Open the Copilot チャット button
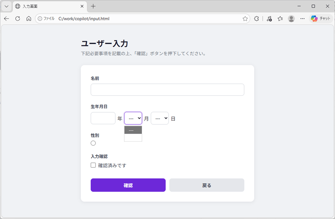Viewport: 335px width, 219px height. 321,19
